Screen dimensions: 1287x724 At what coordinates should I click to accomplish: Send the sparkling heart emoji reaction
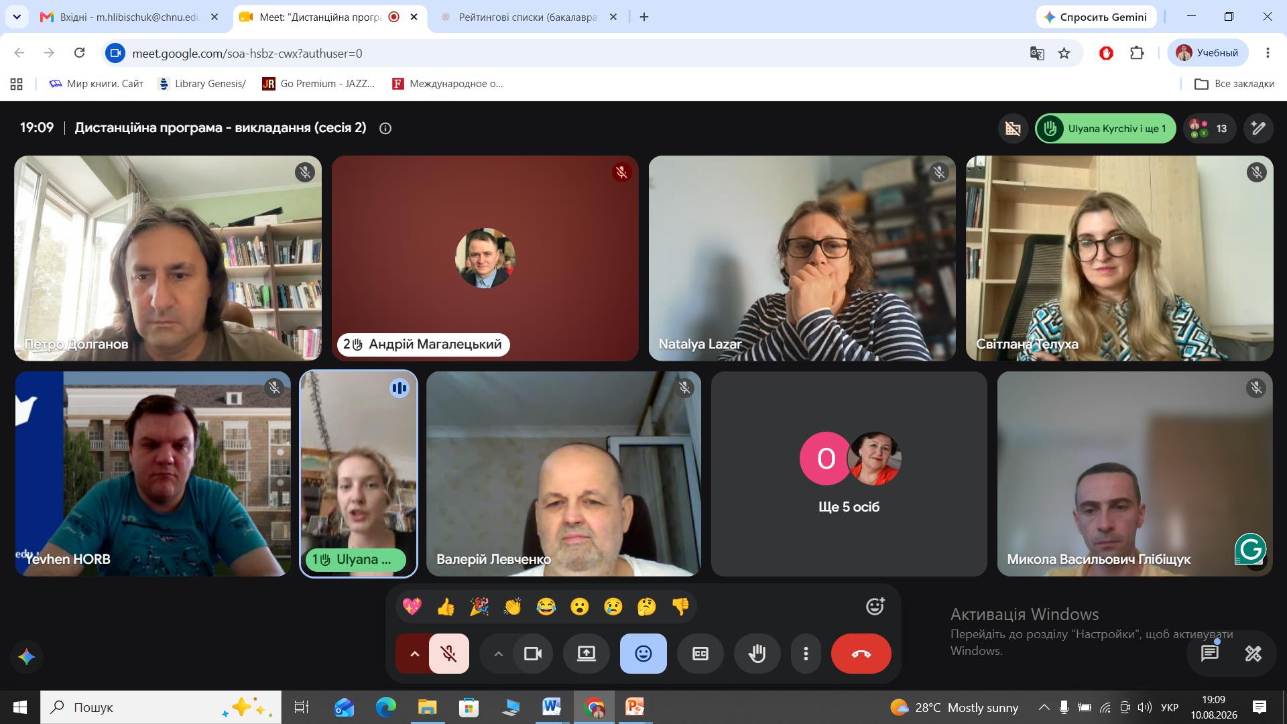click(x=412, y=607)
